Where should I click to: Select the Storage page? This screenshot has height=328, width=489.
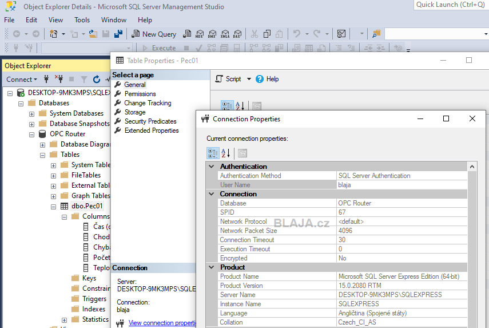click(x=135, y=112)
